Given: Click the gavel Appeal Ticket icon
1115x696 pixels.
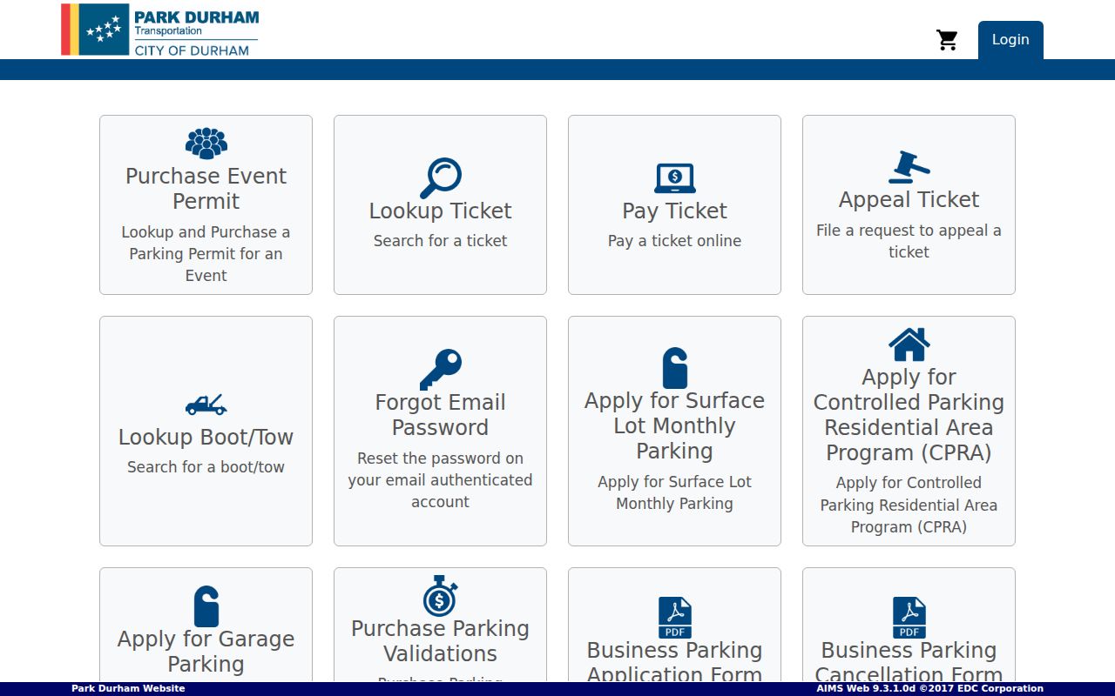Looking at the screenshot, I should click(x=909, y=167).
